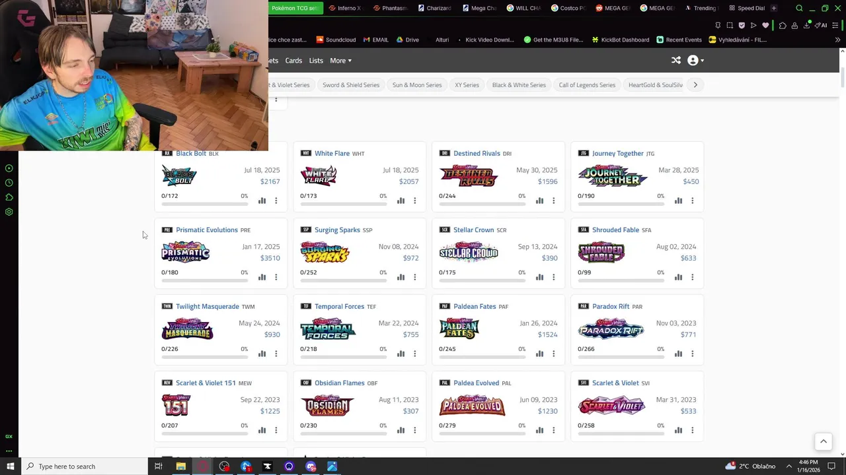Show bar chart stats for White Flare
Image resolution: width=846 pixels, height=475 pixels.
click(x=401, y=201)
